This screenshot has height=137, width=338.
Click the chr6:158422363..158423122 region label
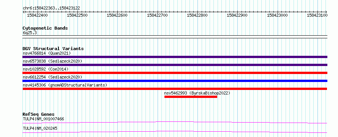coord(51,8)
